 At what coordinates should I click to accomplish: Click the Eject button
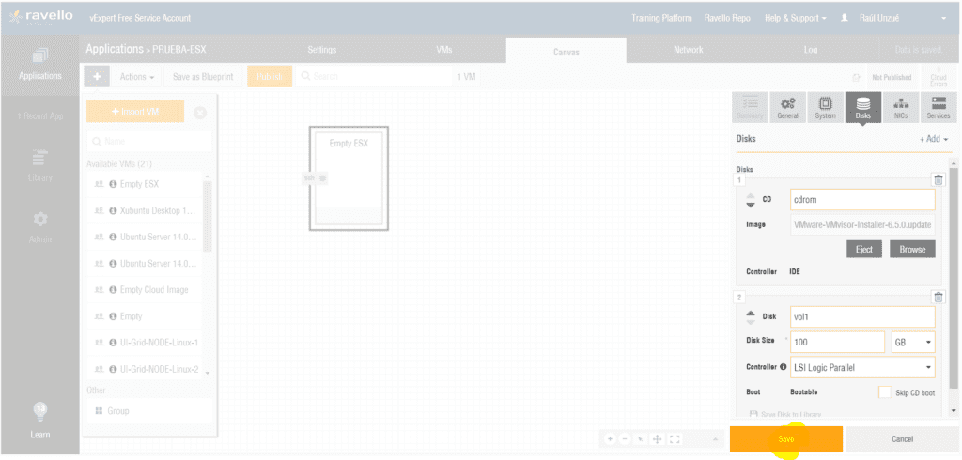[864, 250]
